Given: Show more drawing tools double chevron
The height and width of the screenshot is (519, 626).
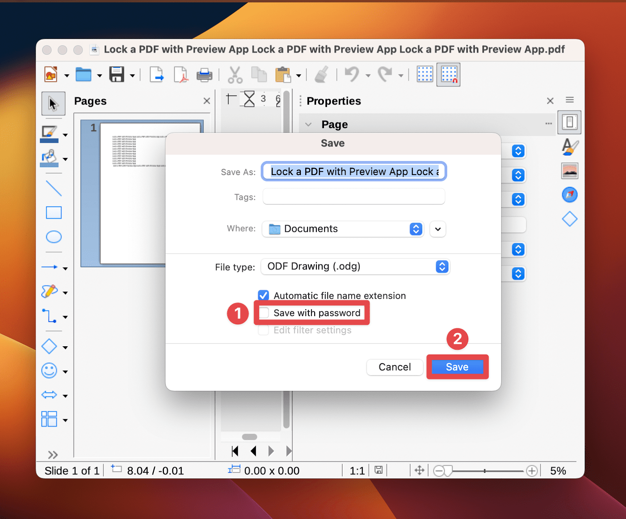Looking at the screenshot, I should click(53, 455).
